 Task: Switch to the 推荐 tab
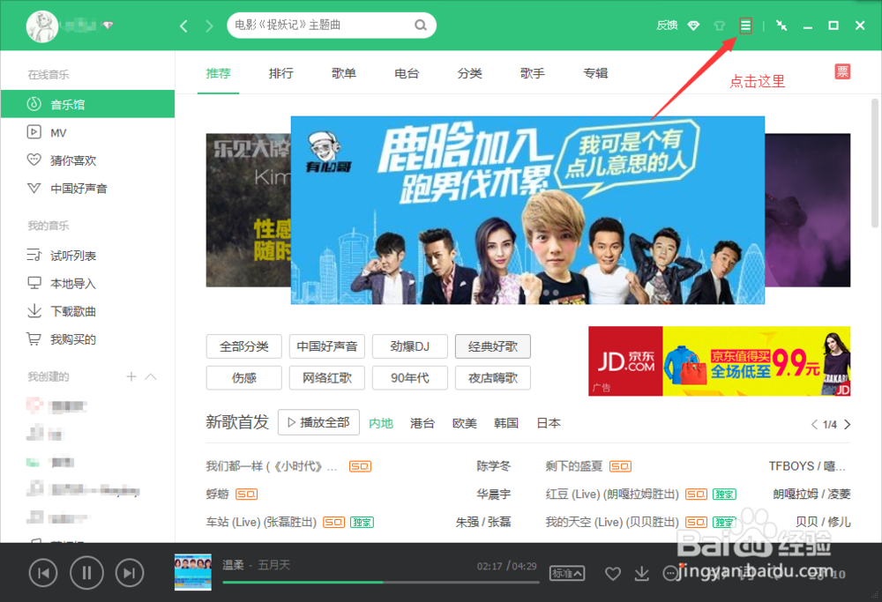[218, 73]
